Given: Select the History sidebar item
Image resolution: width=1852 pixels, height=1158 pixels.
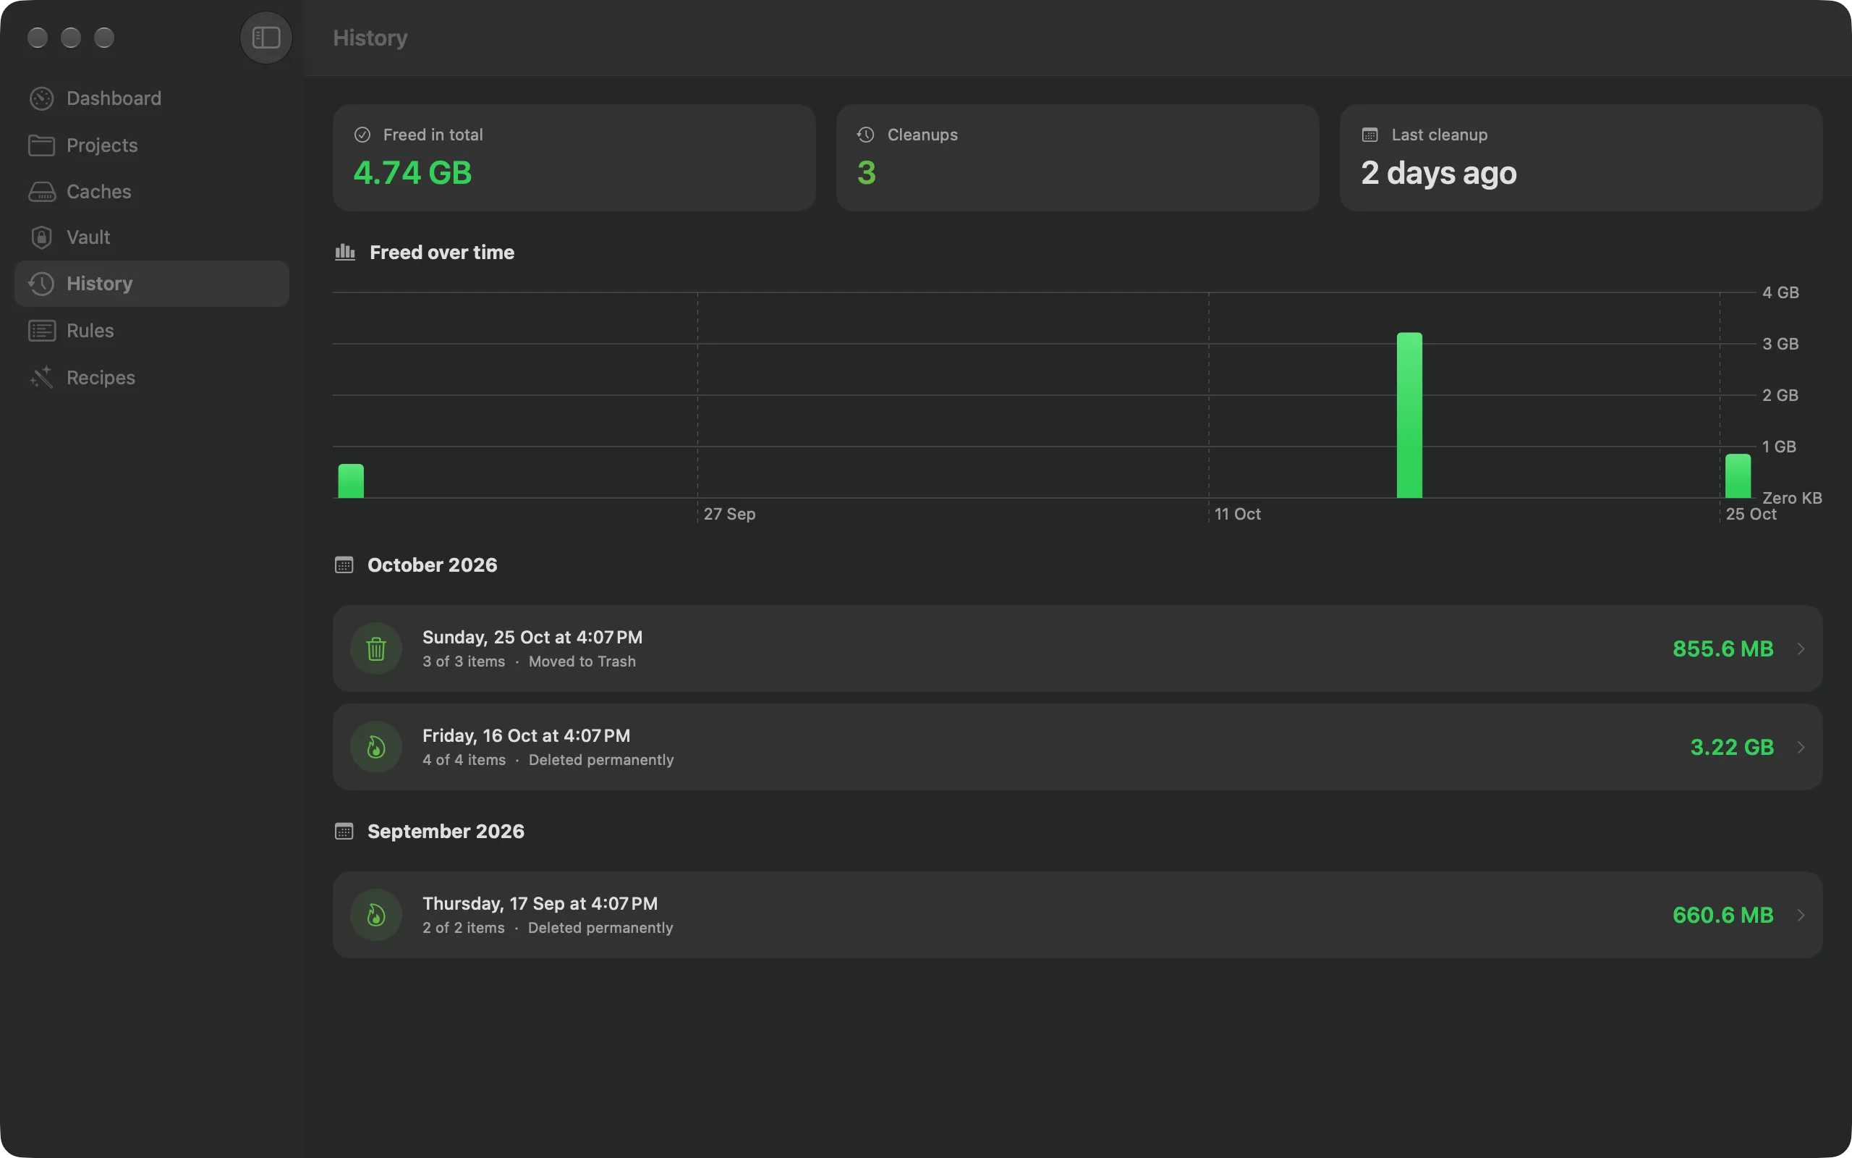Looking at the screenshot, I should coord(151,284).
